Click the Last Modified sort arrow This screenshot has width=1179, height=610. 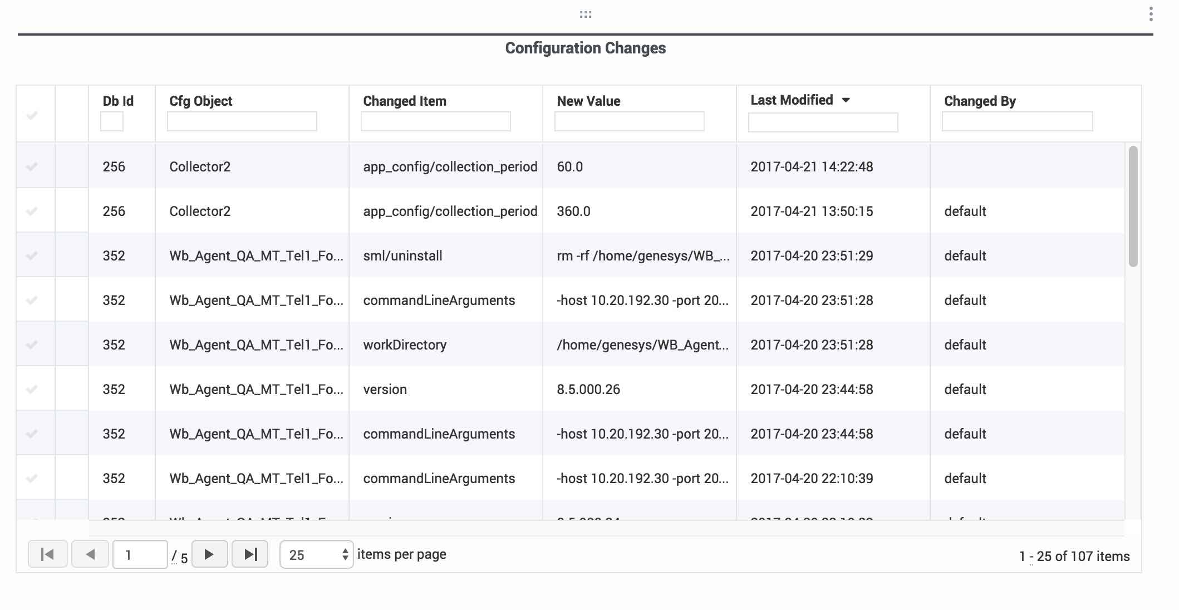(846, 100)
